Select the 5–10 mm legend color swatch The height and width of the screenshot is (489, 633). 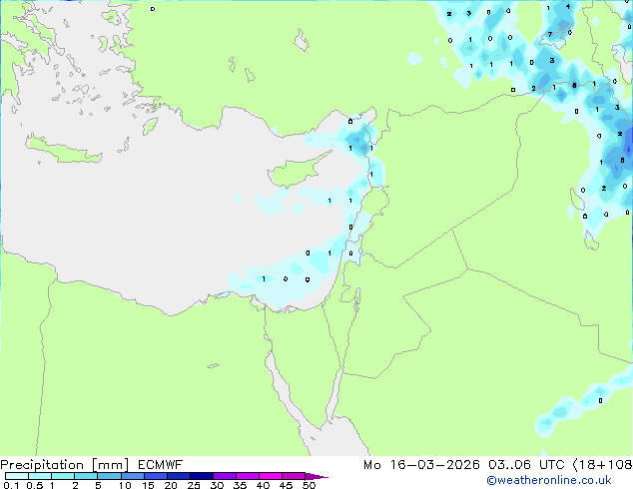coord(109,476)
